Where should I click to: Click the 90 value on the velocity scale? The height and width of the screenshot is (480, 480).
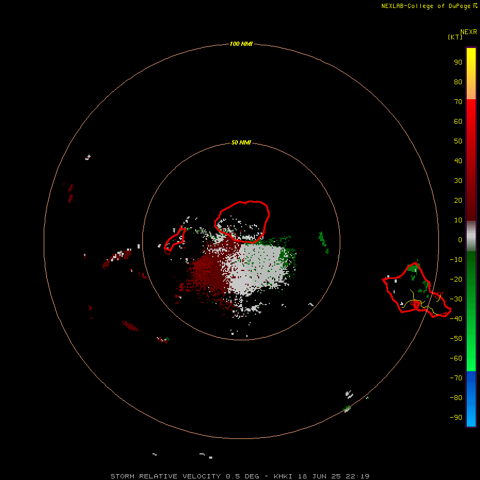[x=458, y=62]
